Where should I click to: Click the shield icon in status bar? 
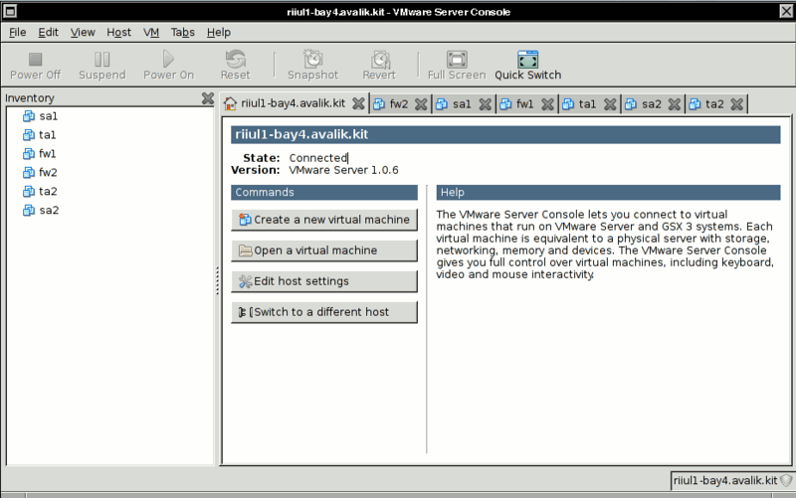[786, 481]
